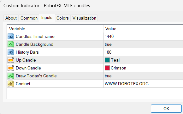
Task: Click the integer icon beside History Bars
Action: (11, 52)
